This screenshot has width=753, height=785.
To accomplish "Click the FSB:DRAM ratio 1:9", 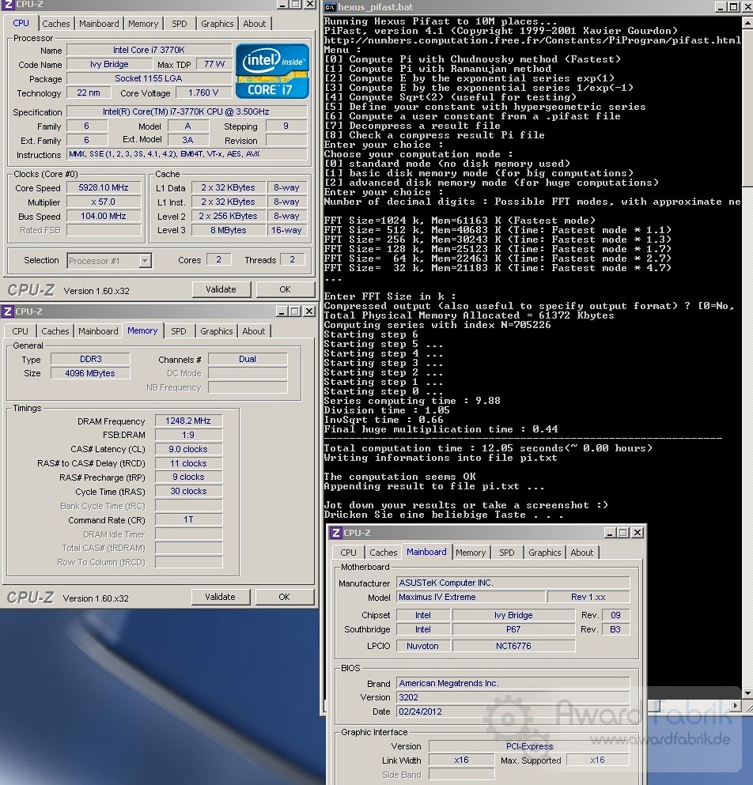I will (x=188, y=435).
